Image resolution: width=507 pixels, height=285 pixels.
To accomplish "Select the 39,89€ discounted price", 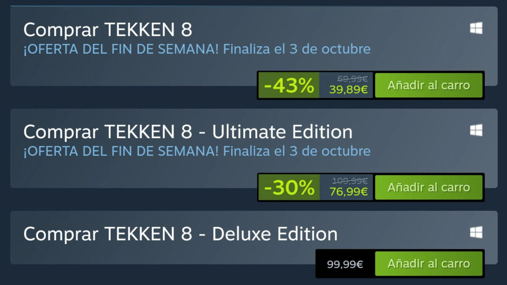I will pyautogui.click(x=348, y=90).
